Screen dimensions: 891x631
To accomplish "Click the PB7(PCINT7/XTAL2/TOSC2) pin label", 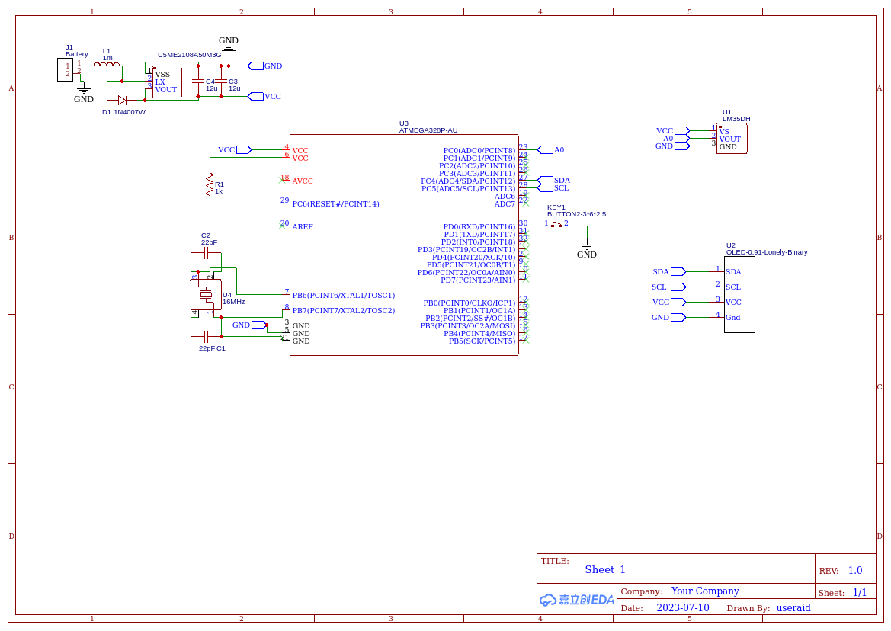I will (x=344, y=311).
